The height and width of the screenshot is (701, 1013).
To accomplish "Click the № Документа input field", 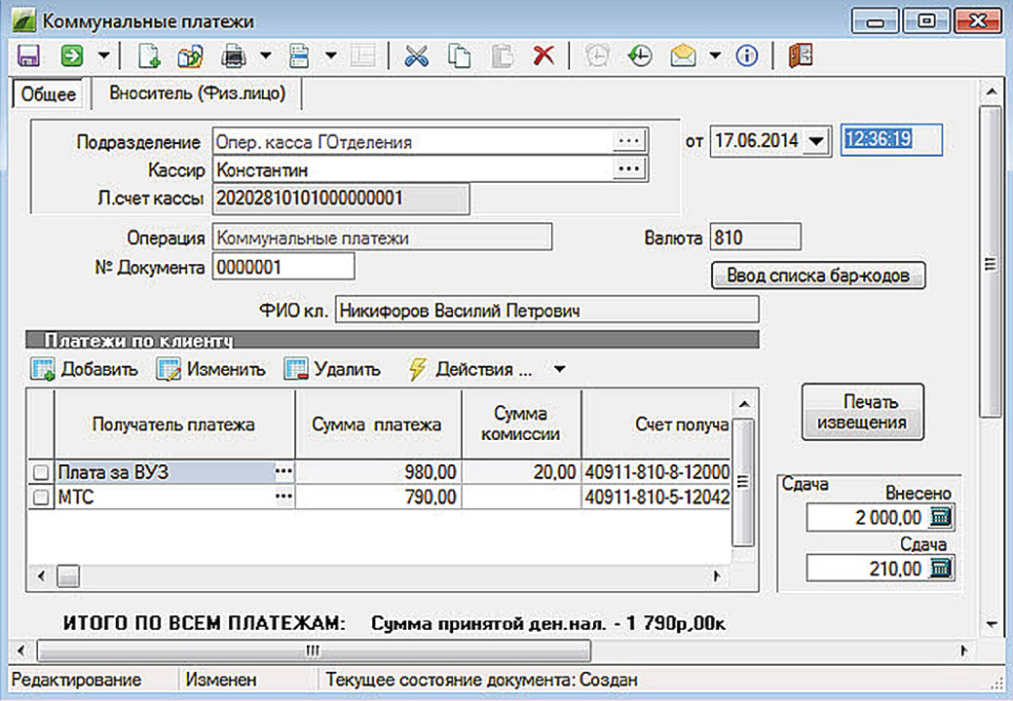I will pos(282,266).
